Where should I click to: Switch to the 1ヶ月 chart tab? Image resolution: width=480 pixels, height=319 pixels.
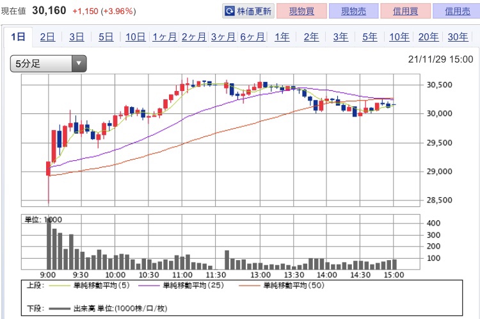(164, 37)
